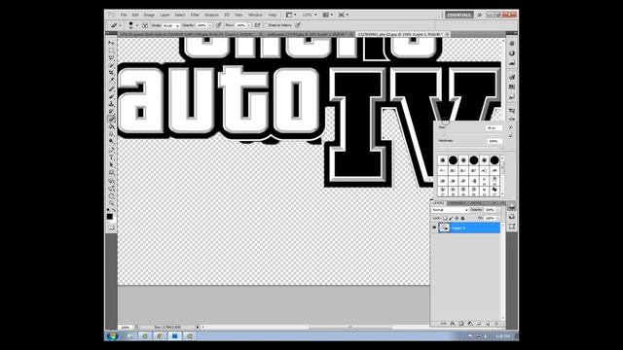Open Normal blend mode dropdown

(450, 210)
